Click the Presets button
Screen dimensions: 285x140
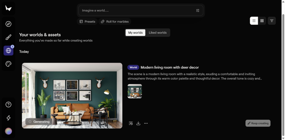click(87, 22)
